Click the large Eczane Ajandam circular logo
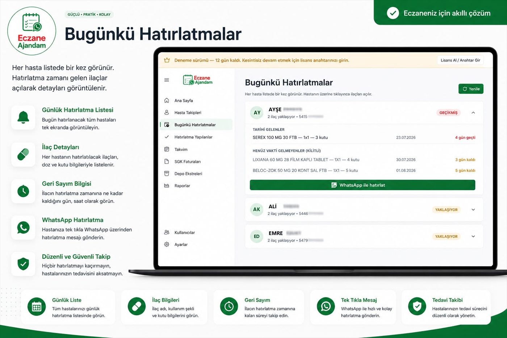This screenshot has height=338, width=507. 32,31
